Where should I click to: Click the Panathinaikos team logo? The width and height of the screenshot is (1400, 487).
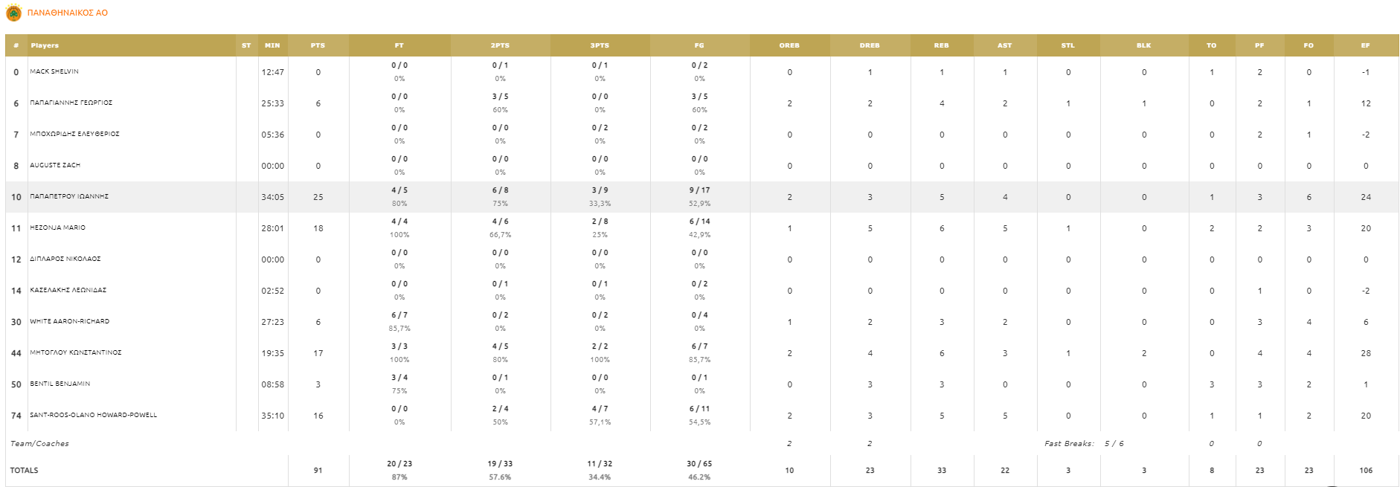pos(13,13)
